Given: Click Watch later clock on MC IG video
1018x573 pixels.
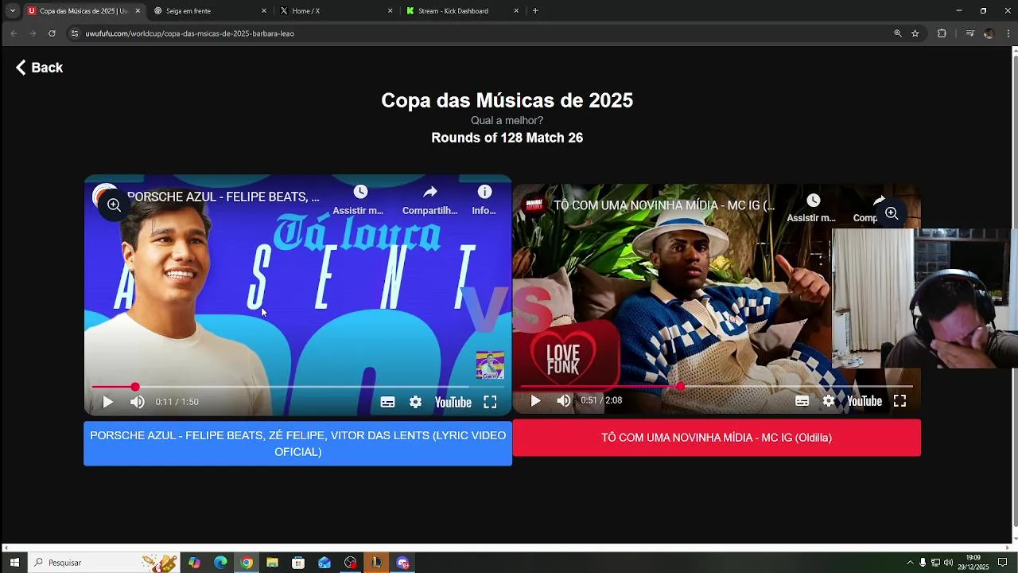Looking at the screenshot, I should 813,201.
